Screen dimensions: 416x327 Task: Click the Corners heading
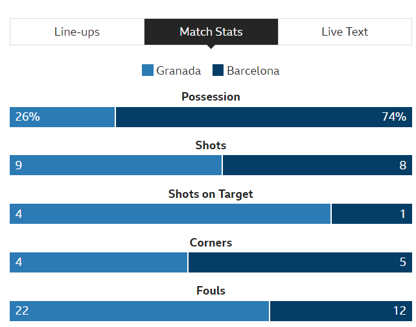(211, 243)
